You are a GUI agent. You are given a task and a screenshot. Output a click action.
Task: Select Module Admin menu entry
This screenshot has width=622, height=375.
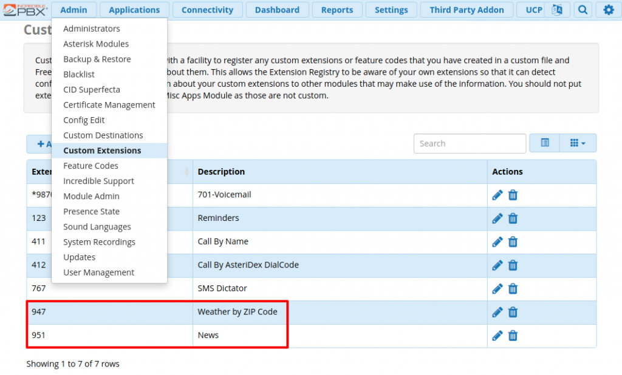coord(109,196)
